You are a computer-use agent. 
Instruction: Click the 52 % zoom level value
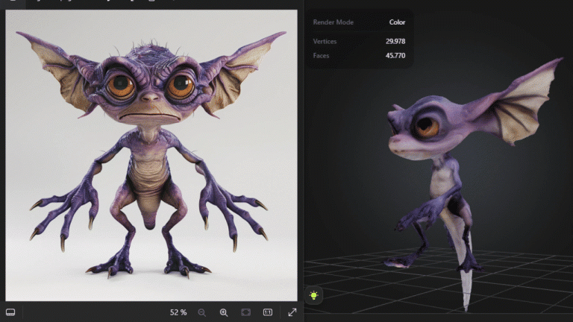point(178,312)
